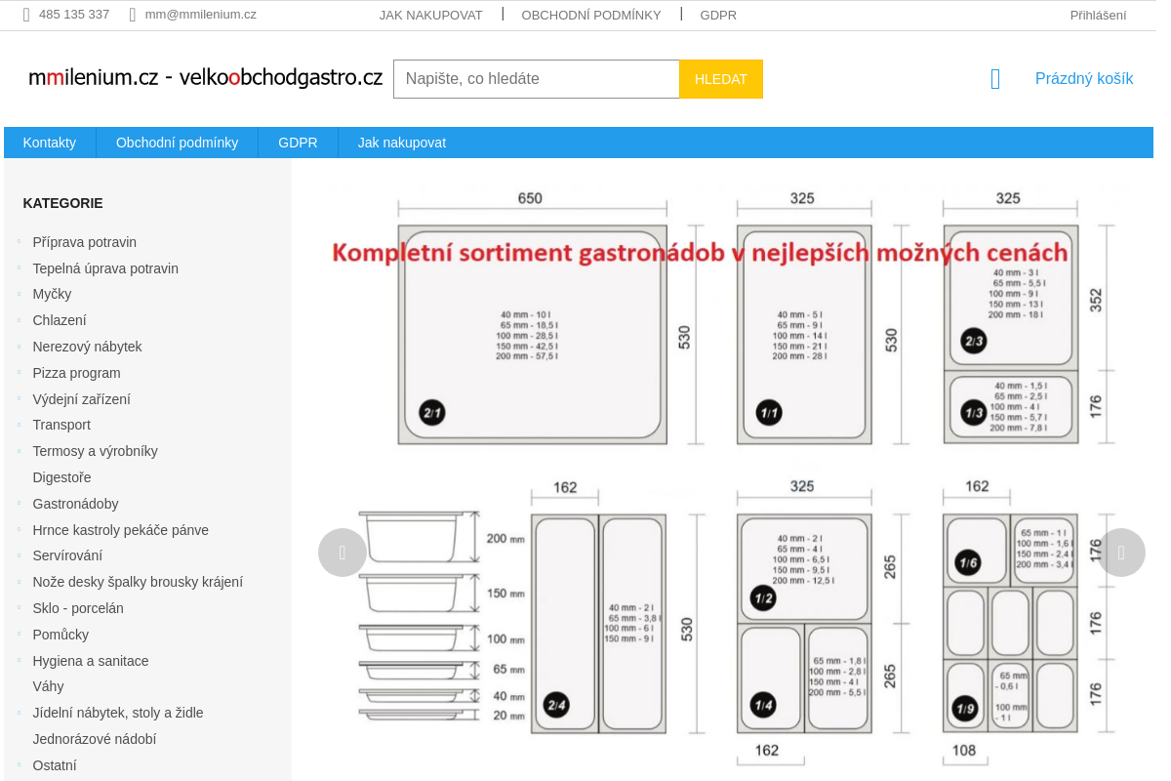Open category Servírování

pos(67,555)
